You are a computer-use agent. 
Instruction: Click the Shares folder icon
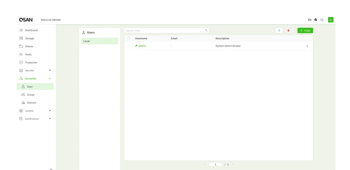(x=21, y=46)
